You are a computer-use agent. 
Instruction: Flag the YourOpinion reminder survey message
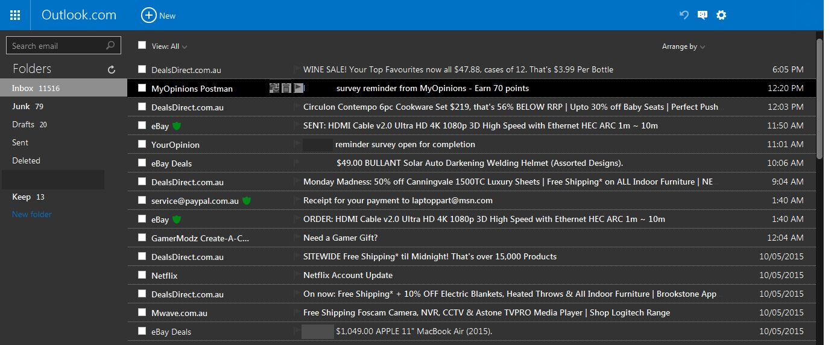pyautogui.click(x=297, y=144)
